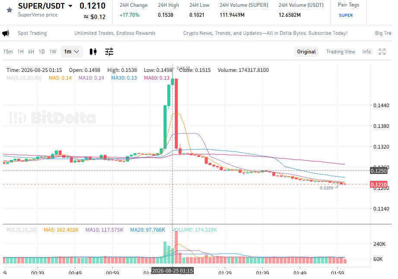Star SUPER/USDT as a favorite pair
Viewport: 398px width, 279px height.
pyautogui.click(x=9, y=10)
